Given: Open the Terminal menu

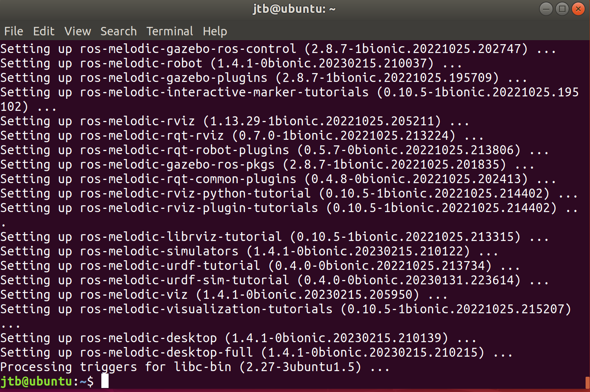Looking at the screenshot, I should (x=169, y=31).
